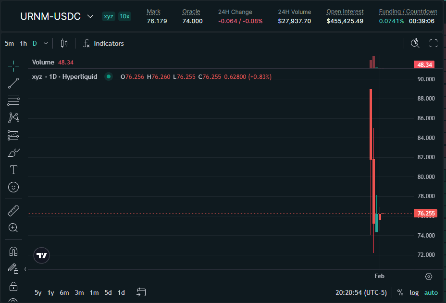
Task: Click the TradingView logo
Action: click(x=41, y=255)
